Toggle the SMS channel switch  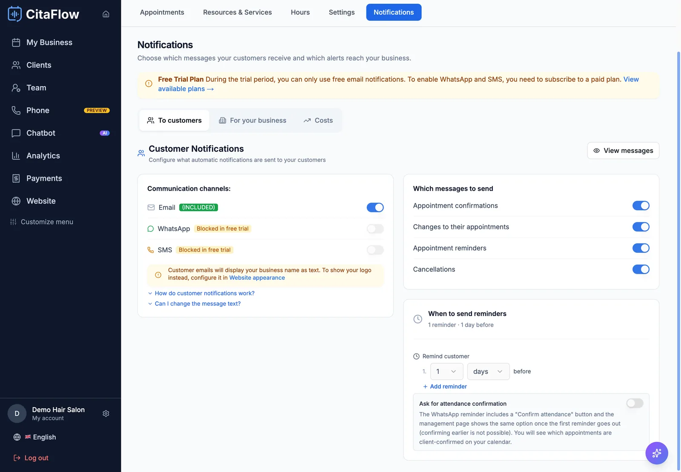pos(375,250)
